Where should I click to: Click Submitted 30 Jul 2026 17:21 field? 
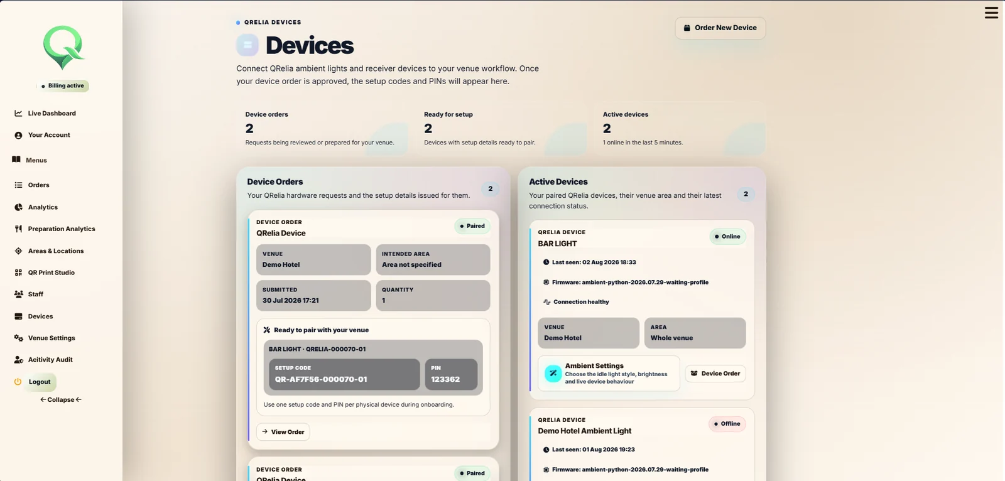click(x=313, y=295)
